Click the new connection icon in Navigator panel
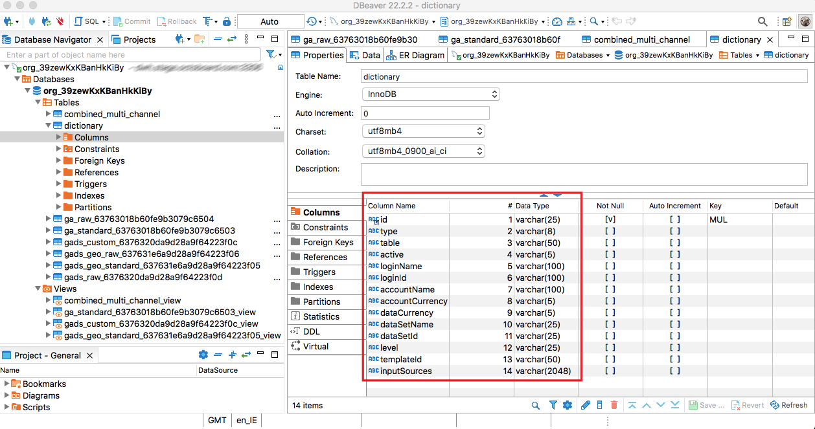This screenshot has height=429, width=815. [x=180, y=39]
